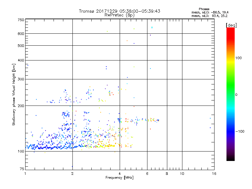Click the x-axis '10' tick label
Image resolution: width=252 pixels, height=189 pixels.
point(182,174)
